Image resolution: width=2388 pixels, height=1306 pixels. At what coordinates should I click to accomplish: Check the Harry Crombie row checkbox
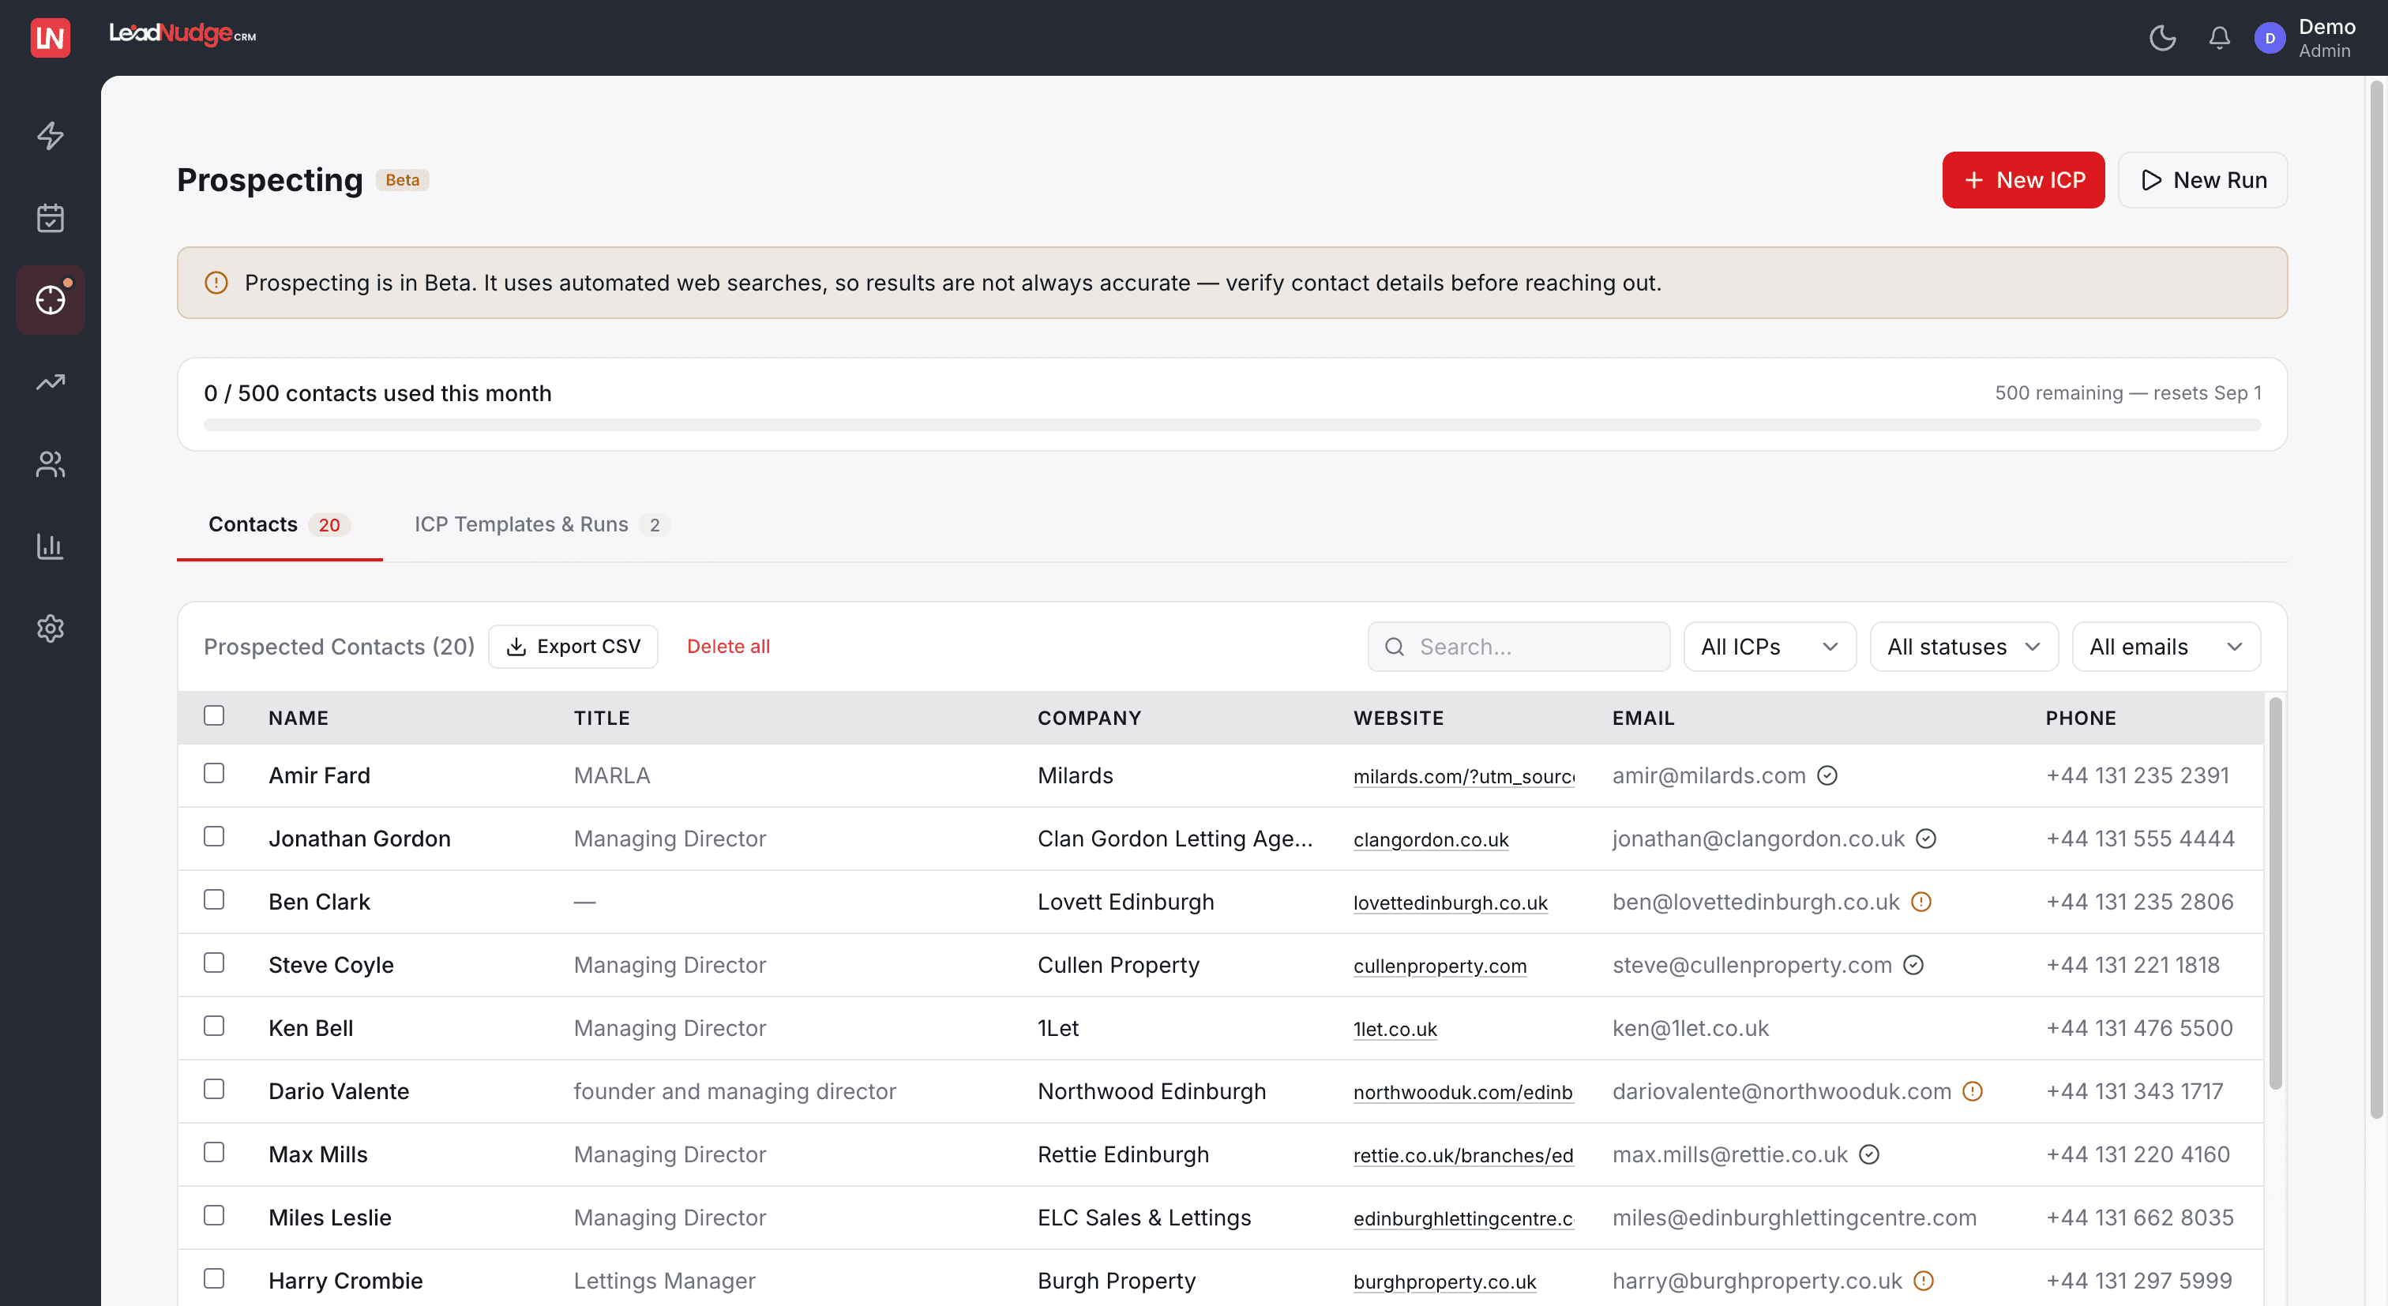click(214, 1278)
